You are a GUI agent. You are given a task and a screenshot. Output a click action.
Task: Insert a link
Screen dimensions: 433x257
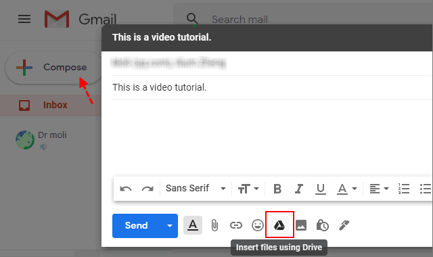tap(236, 225)
